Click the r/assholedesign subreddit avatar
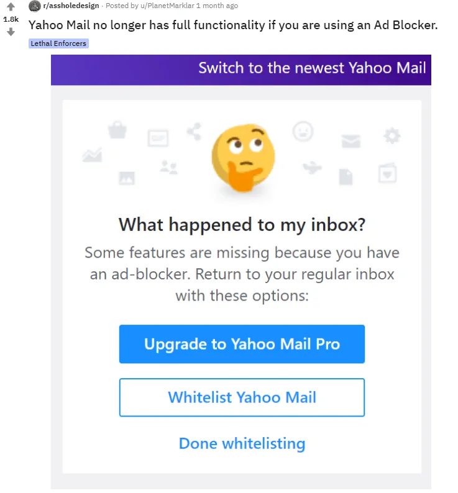 (35, 6)
